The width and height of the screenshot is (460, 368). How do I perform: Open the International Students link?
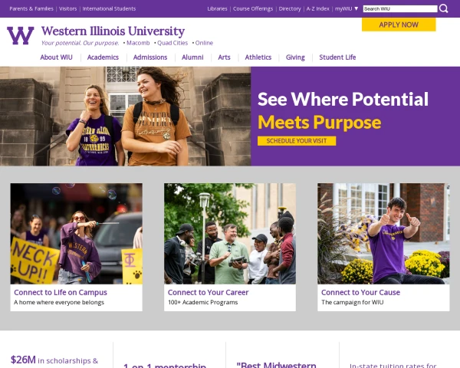click(109, 8)
